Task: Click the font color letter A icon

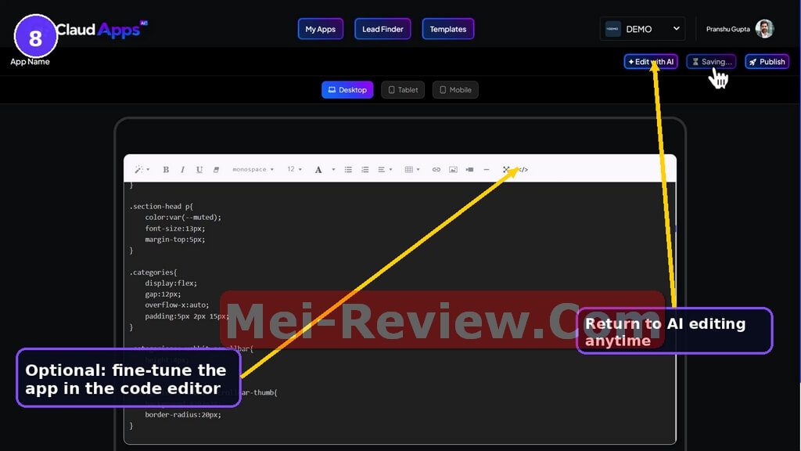Action: [318, 169]
